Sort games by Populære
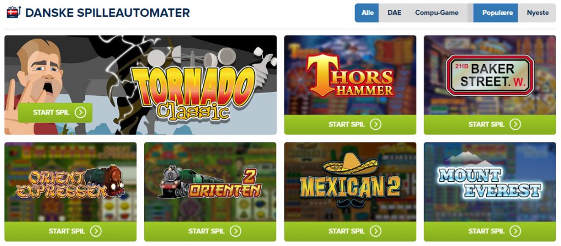561x246 pixels. (495, 13)
